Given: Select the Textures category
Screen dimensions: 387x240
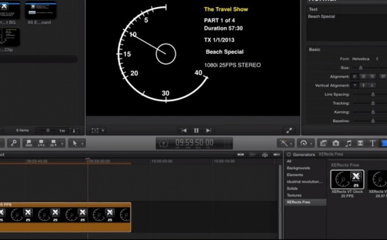Looking at the screenshot, I should click(x=294, y=195).
